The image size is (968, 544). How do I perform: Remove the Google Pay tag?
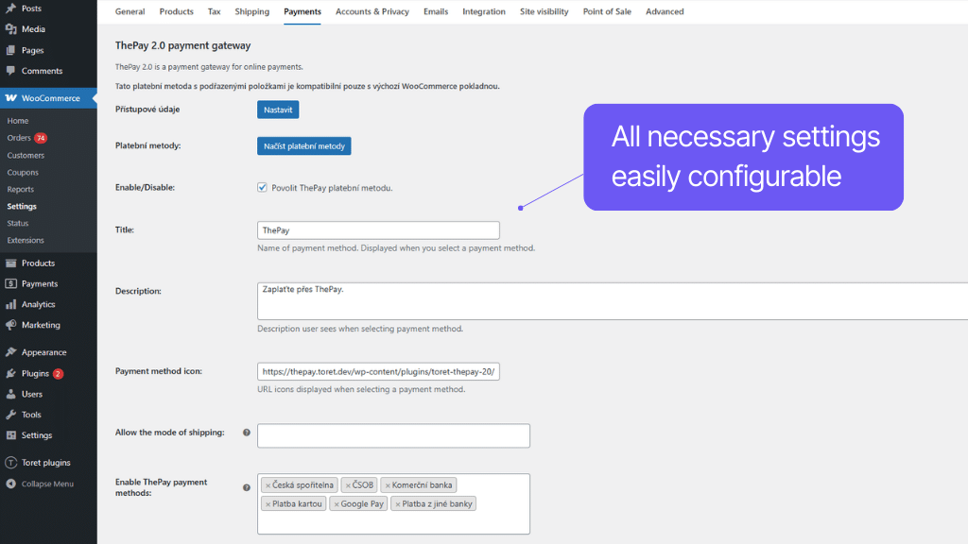[x=337, y=504]
